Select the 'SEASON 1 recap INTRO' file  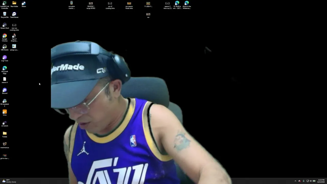pyautogui.click(x=91, y=5)
